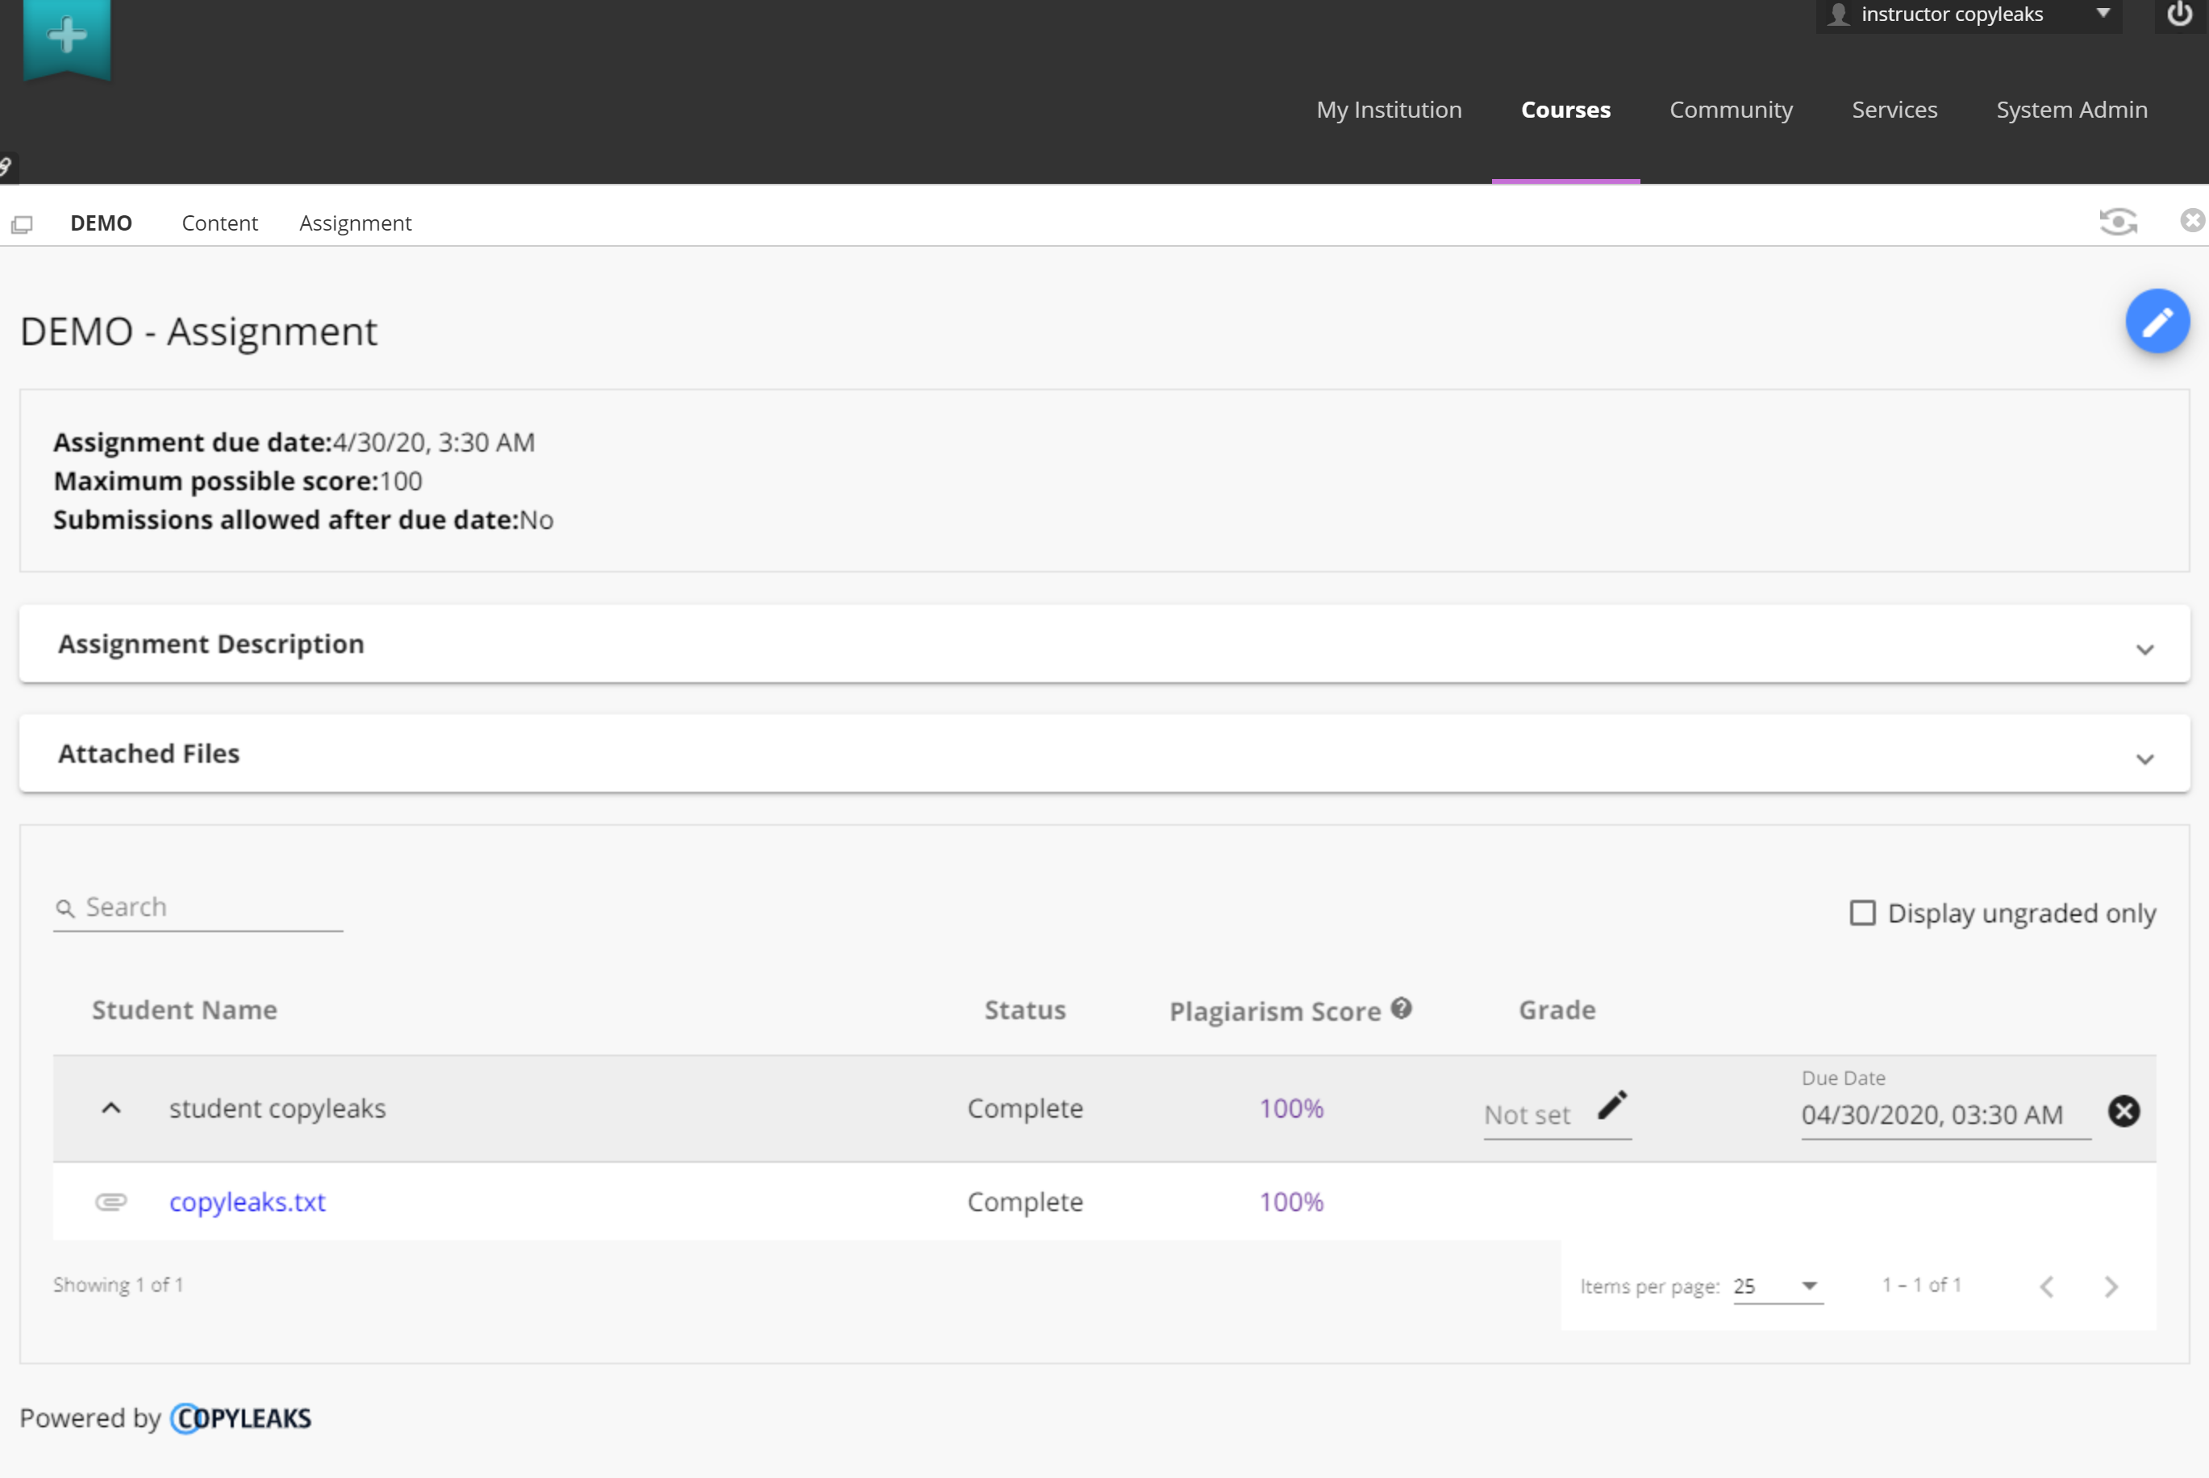Image resolution: width=2209 pixels, height=1478 pixels.
Task: Click the instructor copyleaks user avatar icon
Action: pyautogui.click(x=1839, y=15)
